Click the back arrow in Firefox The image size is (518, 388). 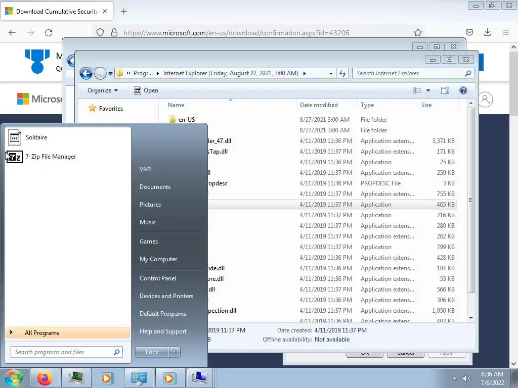pos(12,33)
